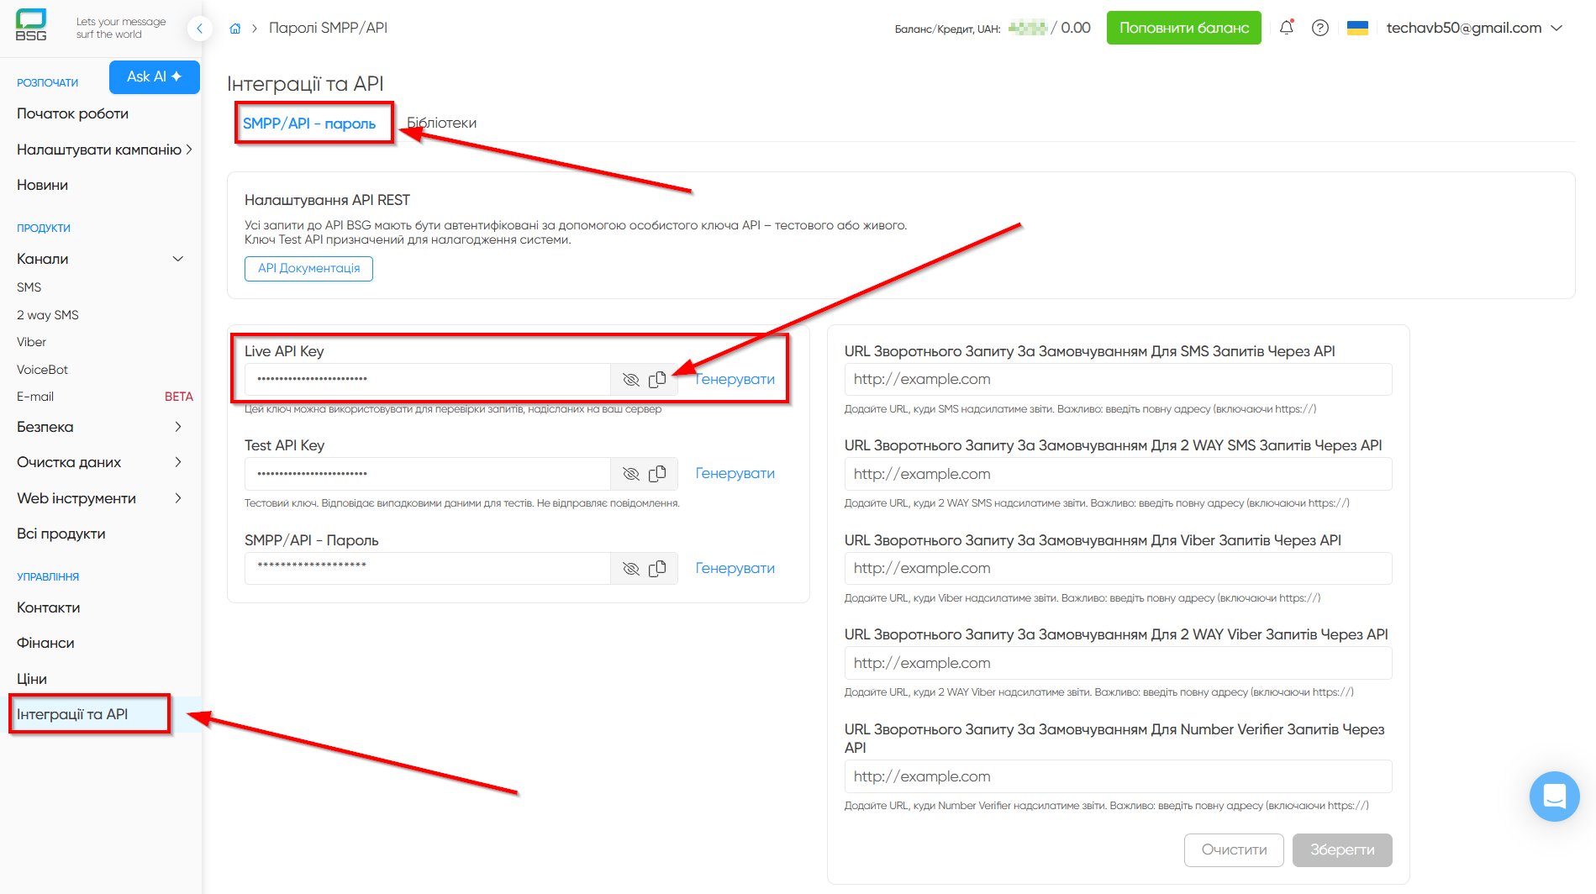1596x894 pixels.
Task: Click the Ukrainian flag language icon
Action: pos(1357,28)
